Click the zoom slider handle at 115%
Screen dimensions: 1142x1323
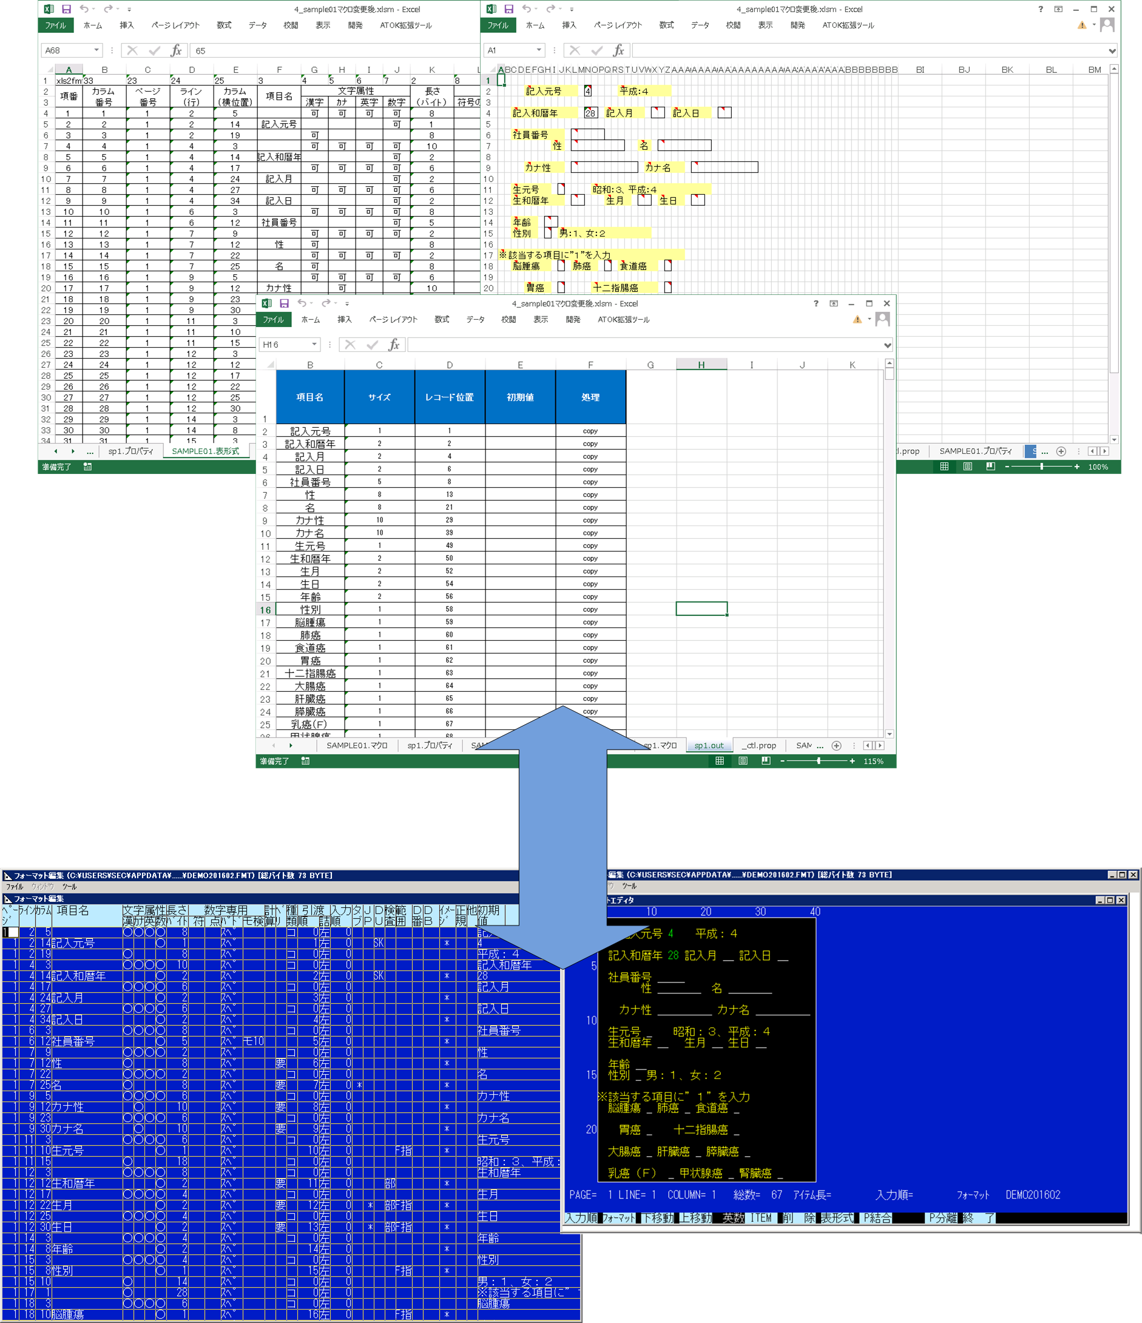(x=819, y=761)
